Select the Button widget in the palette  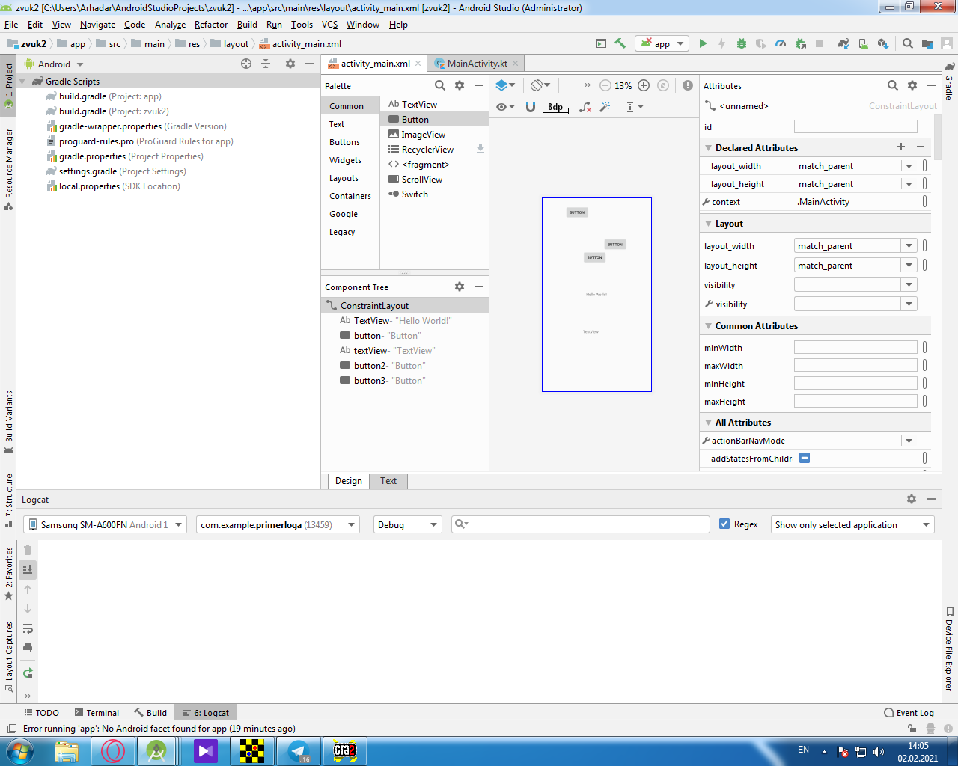[x=434, y=120]
